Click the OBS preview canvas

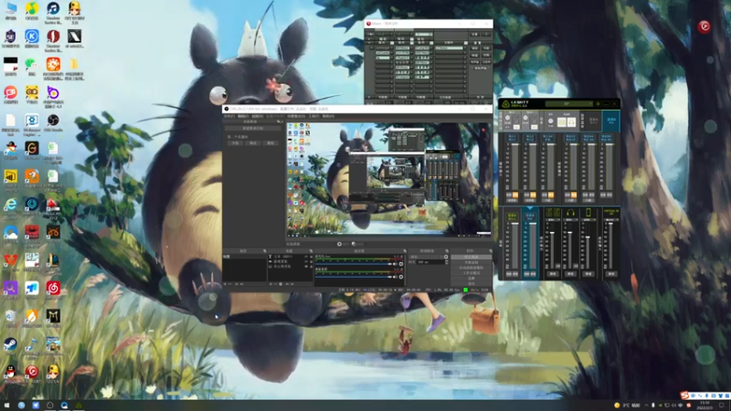pos(388,179)
